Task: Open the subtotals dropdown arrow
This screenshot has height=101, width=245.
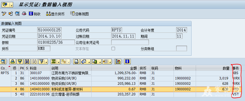Action: coord(68,62)
